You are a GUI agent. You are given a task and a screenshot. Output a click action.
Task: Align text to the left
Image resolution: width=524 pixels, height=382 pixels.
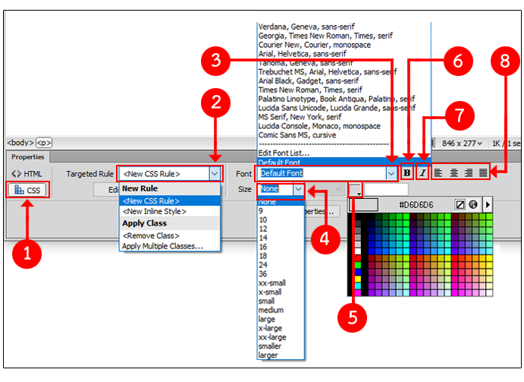point(439,173)
